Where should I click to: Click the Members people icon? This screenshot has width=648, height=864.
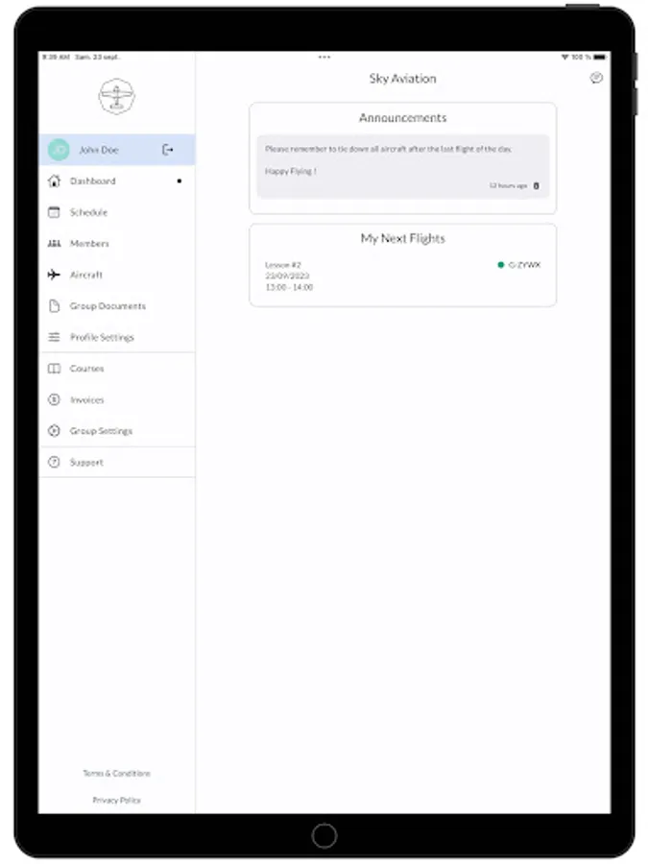point(54,244)
